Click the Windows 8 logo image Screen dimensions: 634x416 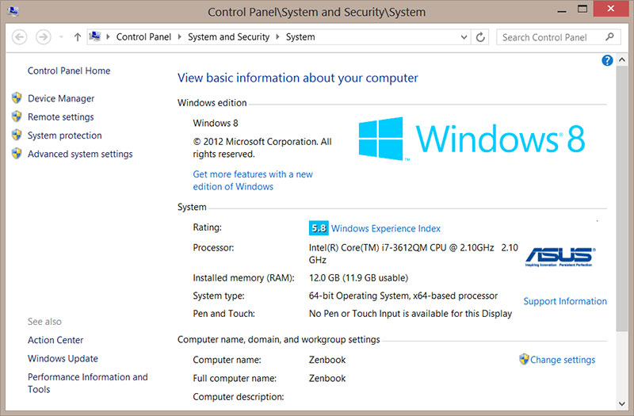click(x=472, y=139)
